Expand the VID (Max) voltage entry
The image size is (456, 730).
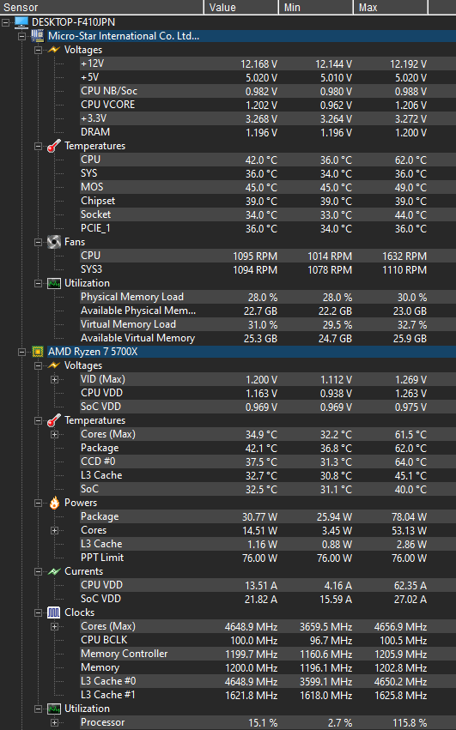(x=55, y=379)
